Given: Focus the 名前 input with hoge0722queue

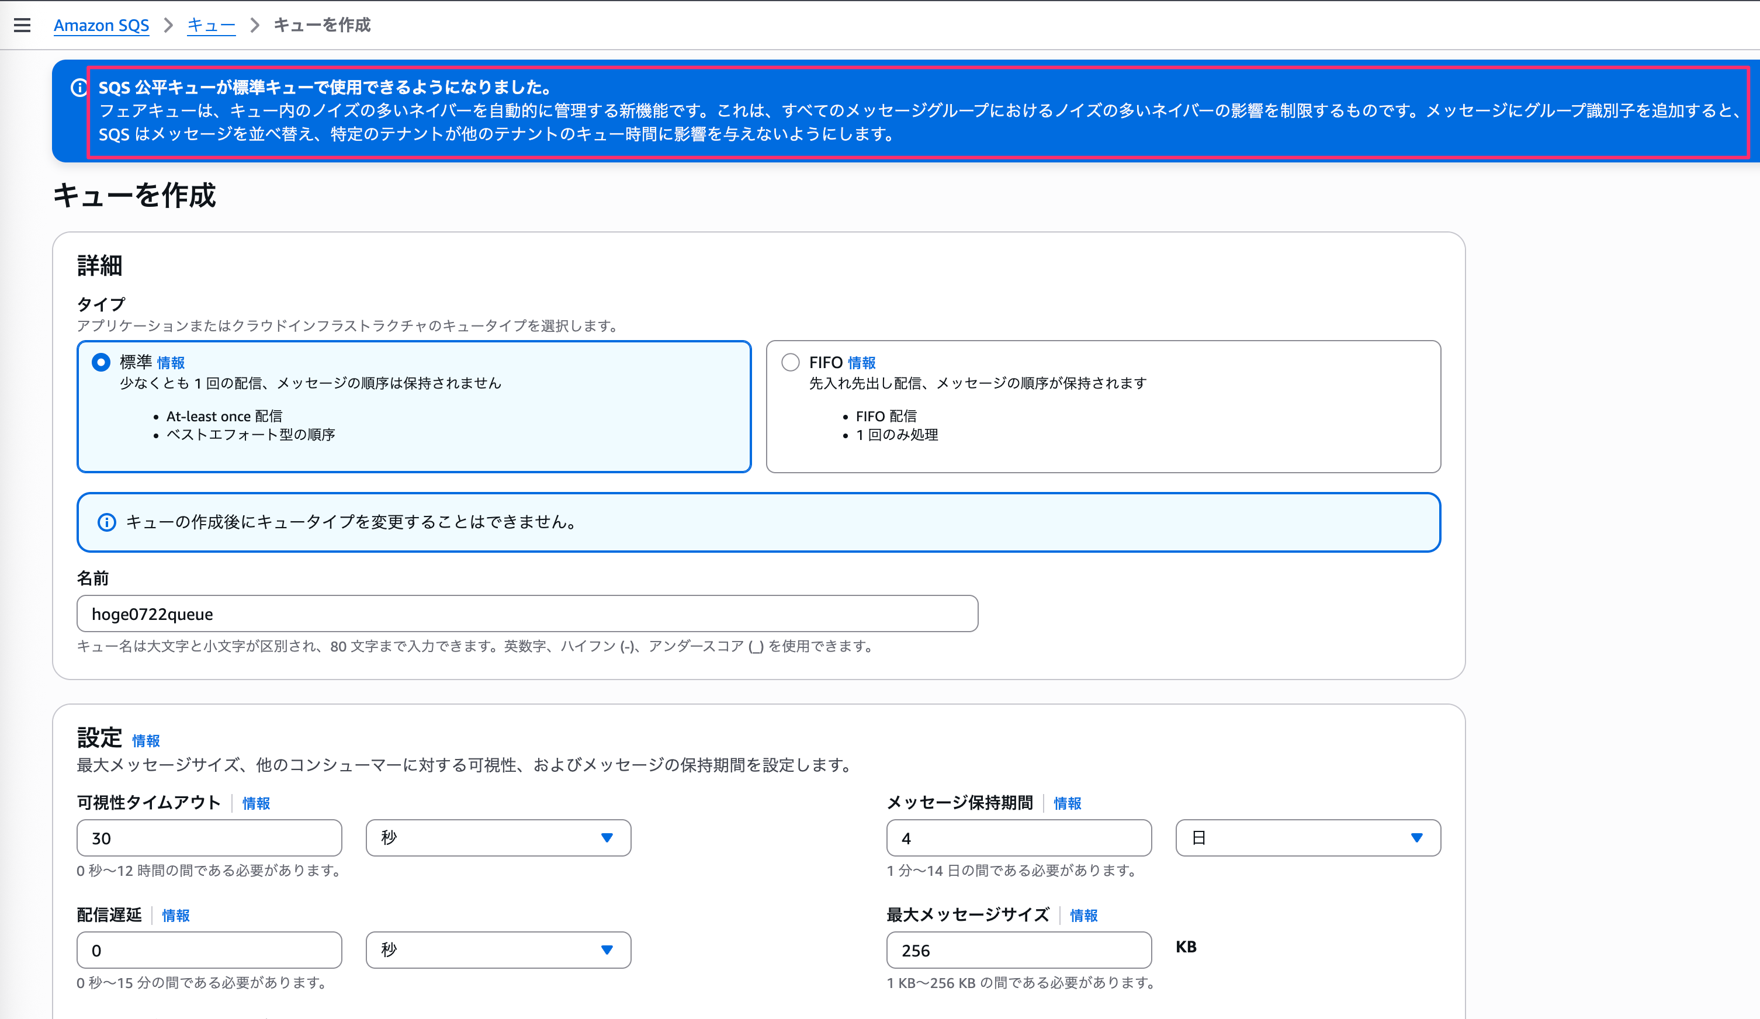Looking at the screenshot, I should pyautogui.click(x=527, y=614).
